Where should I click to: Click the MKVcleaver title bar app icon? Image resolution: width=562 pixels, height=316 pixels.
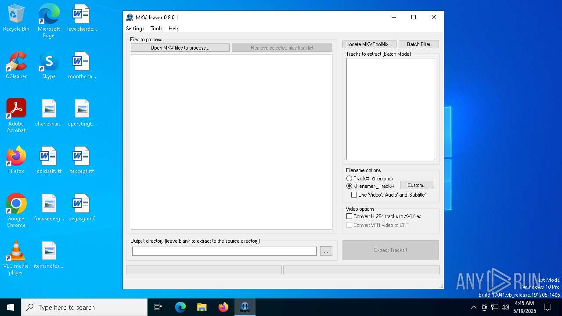(x=130, y=18)
